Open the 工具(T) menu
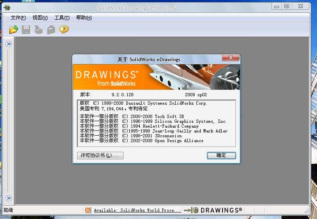Image resolution: width=317 pixels, height=219 pixels. pos(62,18)
